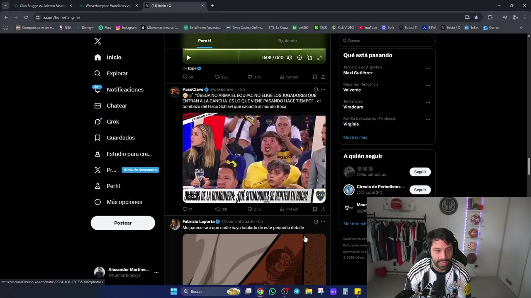
Task: Repost PaseClave post with 168 reposts
Action: 221,209
